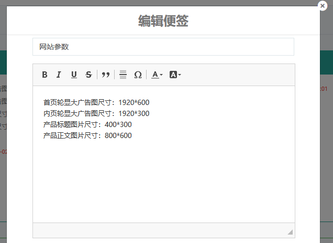Open background color dropdown

pos(175,75)
